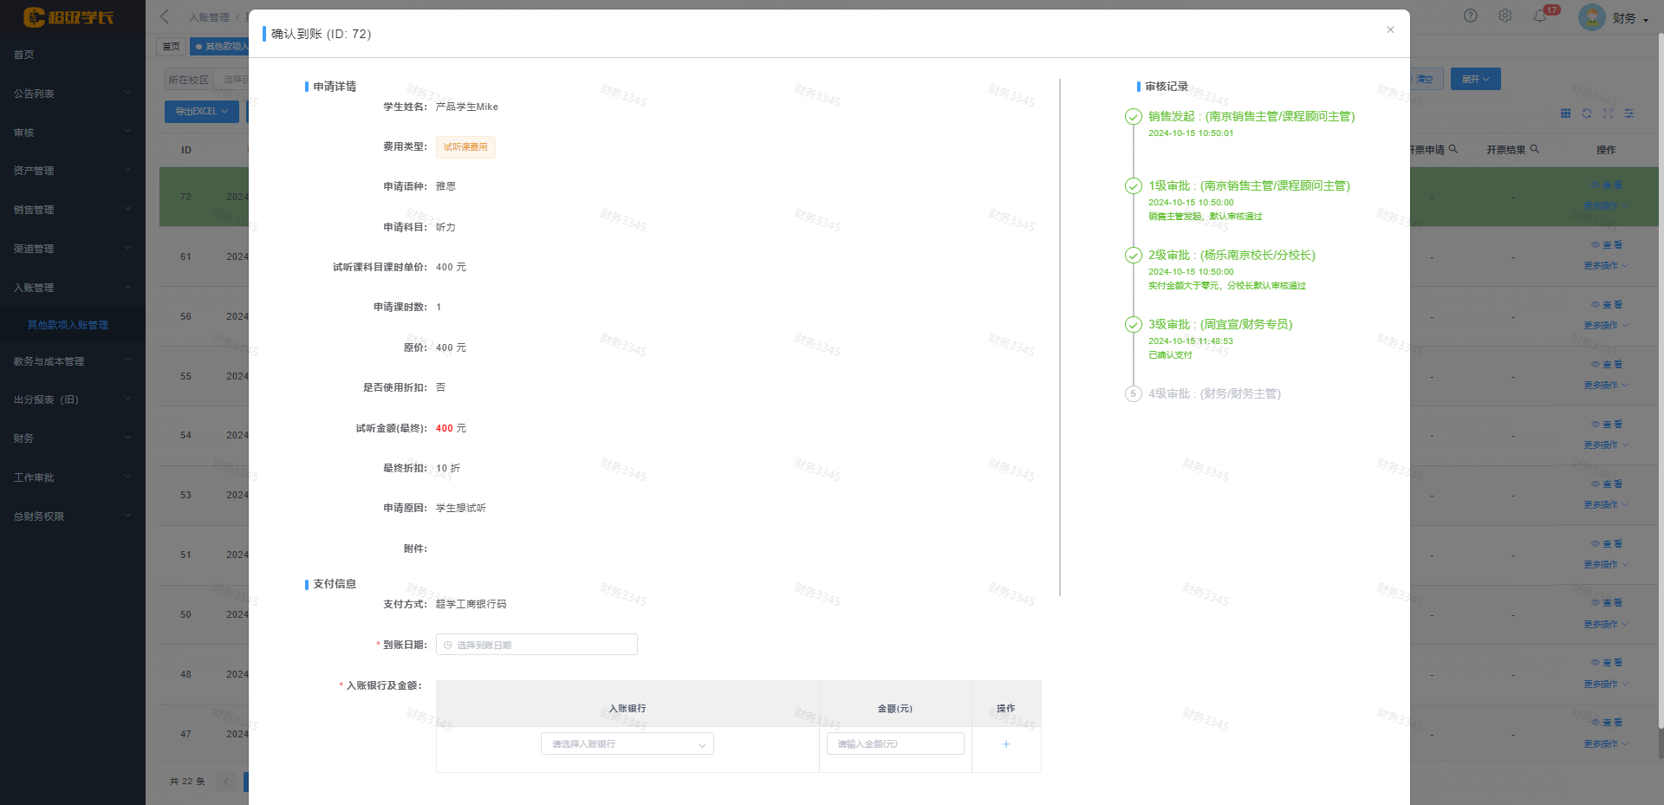Open the settings gear icon

(1505, 16)
